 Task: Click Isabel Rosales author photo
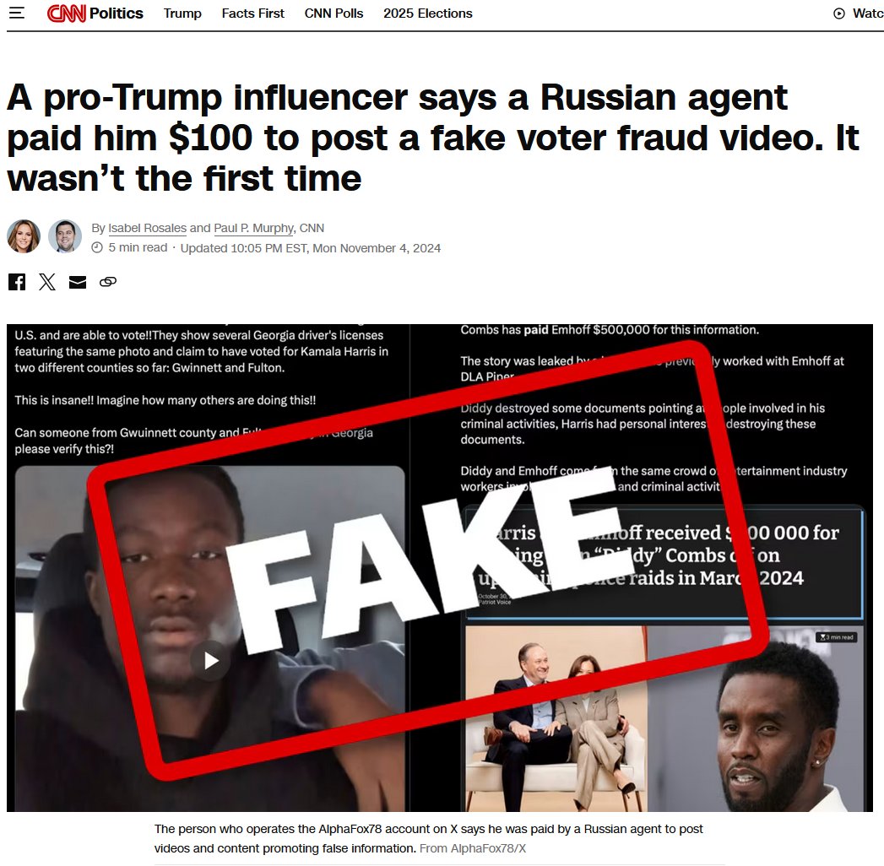click(24, 236)
